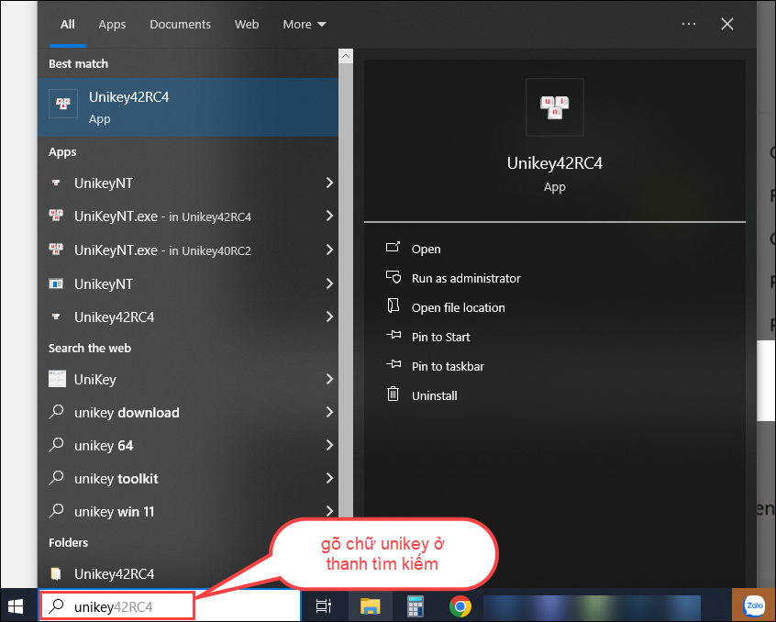Click the large Unikey icon in the preview pane
Image resolution: width=776 pixels, height=622 pixels.
554,107
